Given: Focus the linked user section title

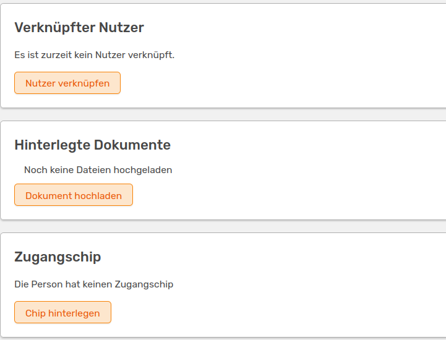Looking at the screenshot, I should click(x=79, y=28).
